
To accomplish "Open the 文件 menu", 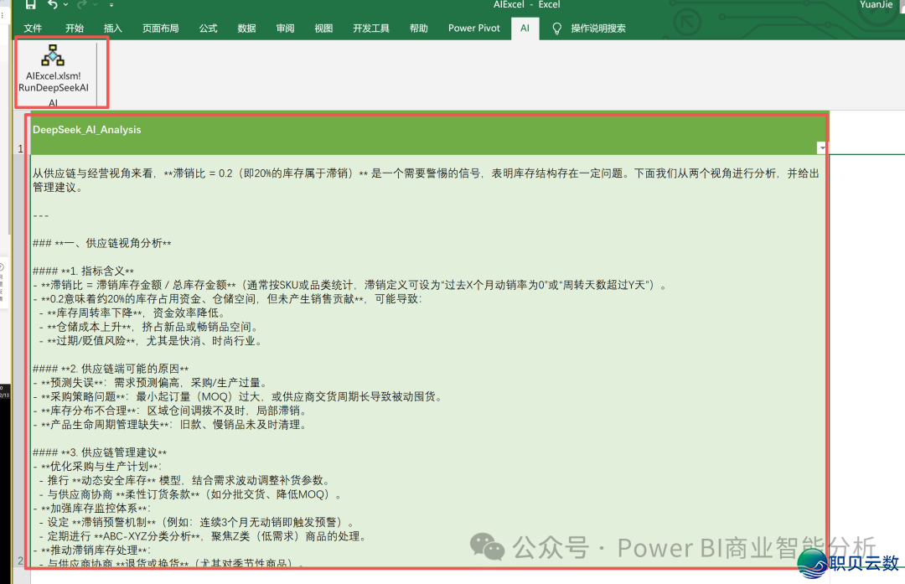I will click(x=34, y=28).
